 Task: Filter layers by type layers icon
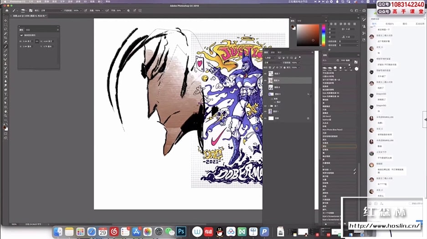point(287,58)
